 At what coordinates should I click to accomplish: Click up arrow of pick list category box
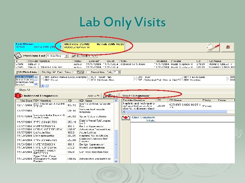coord(36,77)
